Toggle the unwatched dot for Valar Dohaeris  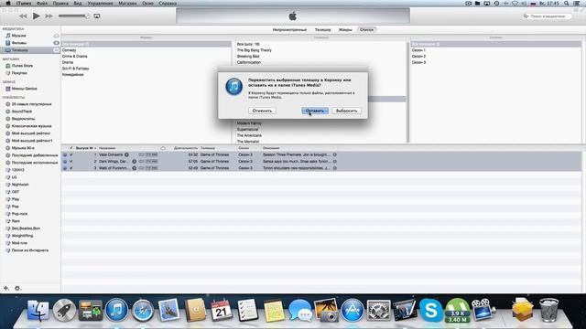tap(65, 154)
